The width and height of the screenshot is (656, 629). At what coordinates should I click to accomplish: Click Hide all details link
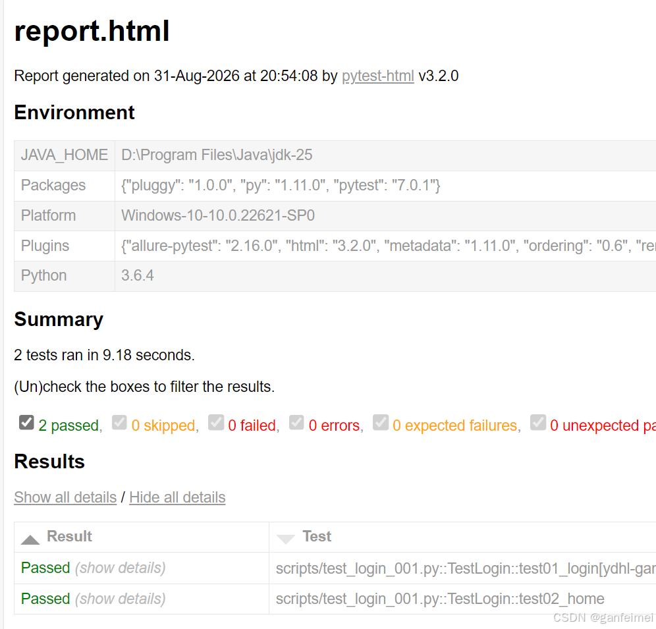(177, 497)
